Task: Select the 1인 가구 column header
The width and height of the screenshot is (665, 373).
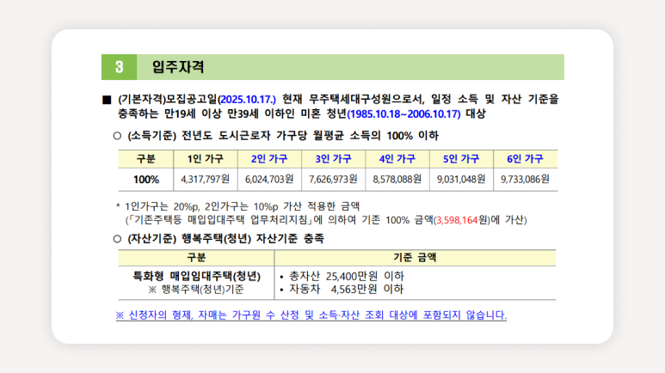Action: point(203,159)
